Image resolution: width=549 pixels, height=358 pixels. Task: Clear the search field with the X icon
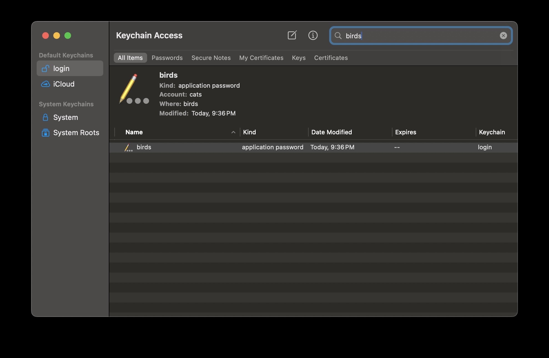pos(503,36)
